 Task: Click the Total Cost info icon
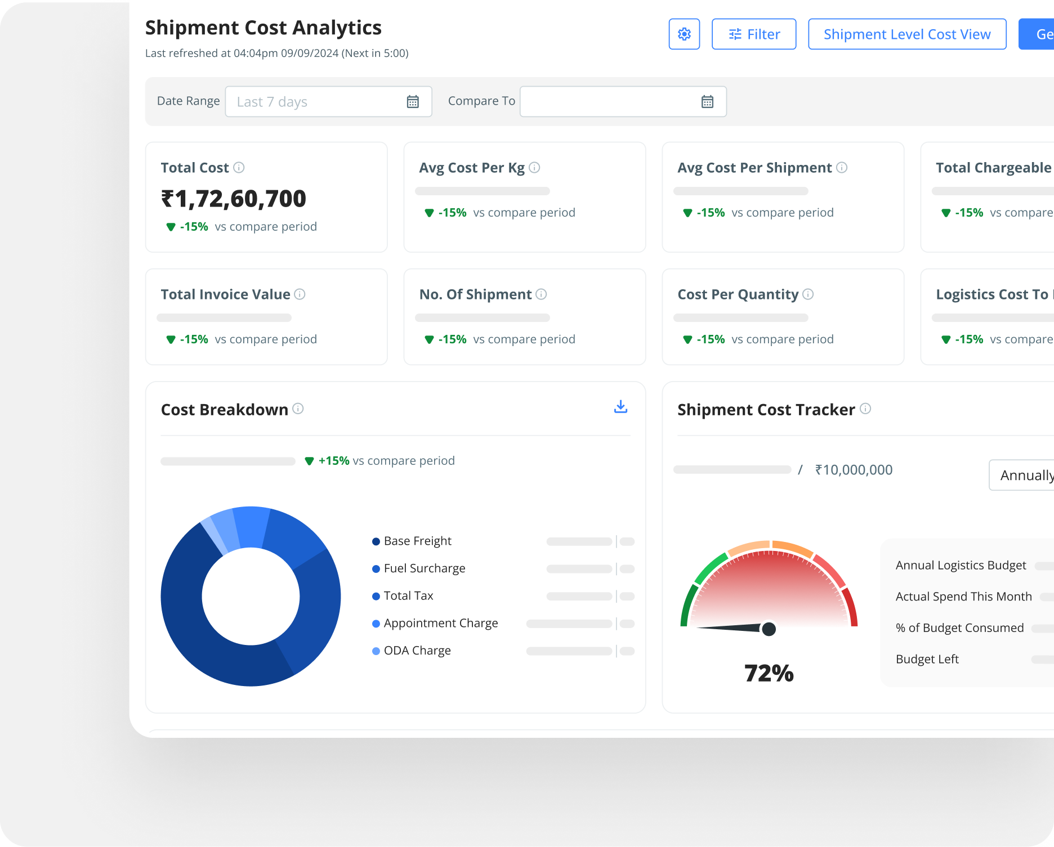coord(239,168)
